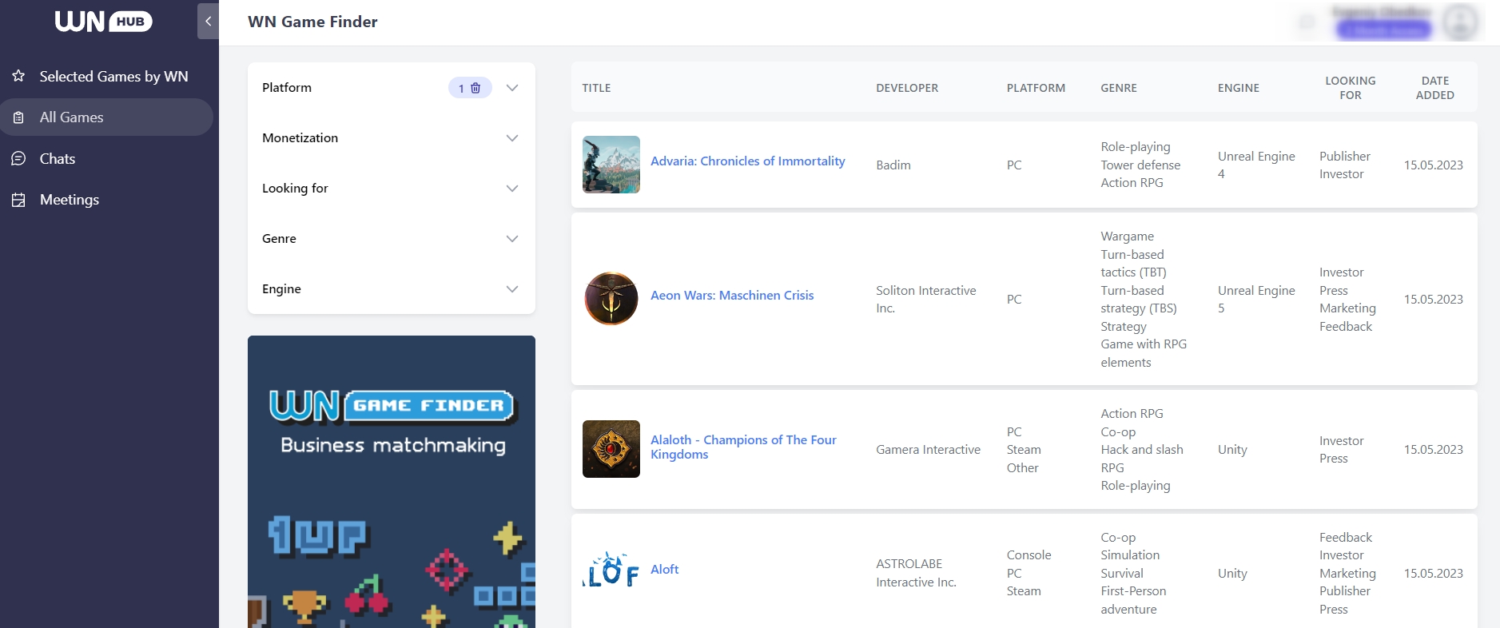Open the Aeon Wars: Maschinen Crisis link
This screenshot has width=1500, height=628.
(x=731, y=296)
